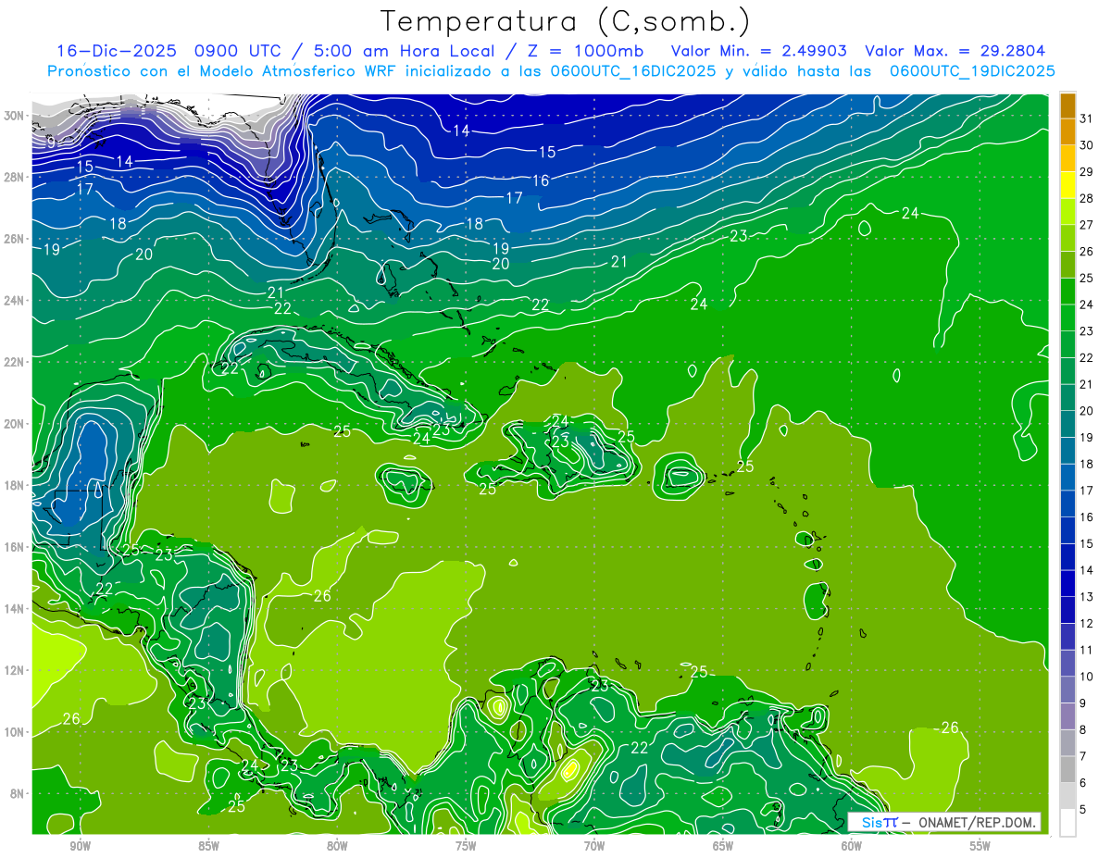Select the "0600UTC_19DIC2025" valid-until time
This screenshot has height=858, width=1111.
pos(972,71)
